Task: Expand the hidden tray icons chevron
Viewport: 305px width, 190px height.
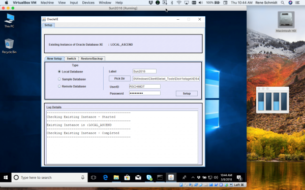Action: 193,177
